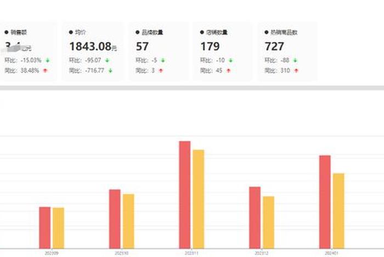
Task: Click the red up arrow beside 同比 310
Action: (296, 71)
